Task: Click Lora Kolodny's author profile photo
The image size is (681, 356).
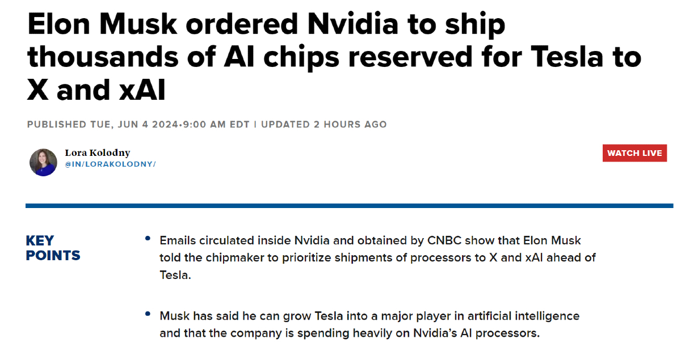Action: (x=43, y=162)
